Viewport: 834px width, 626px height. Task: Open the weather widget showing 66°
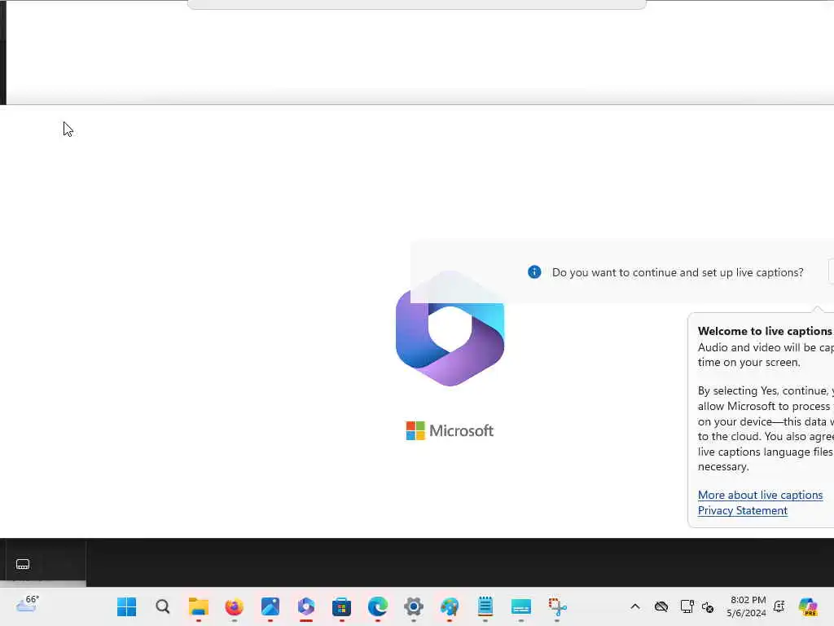[28, 605]
